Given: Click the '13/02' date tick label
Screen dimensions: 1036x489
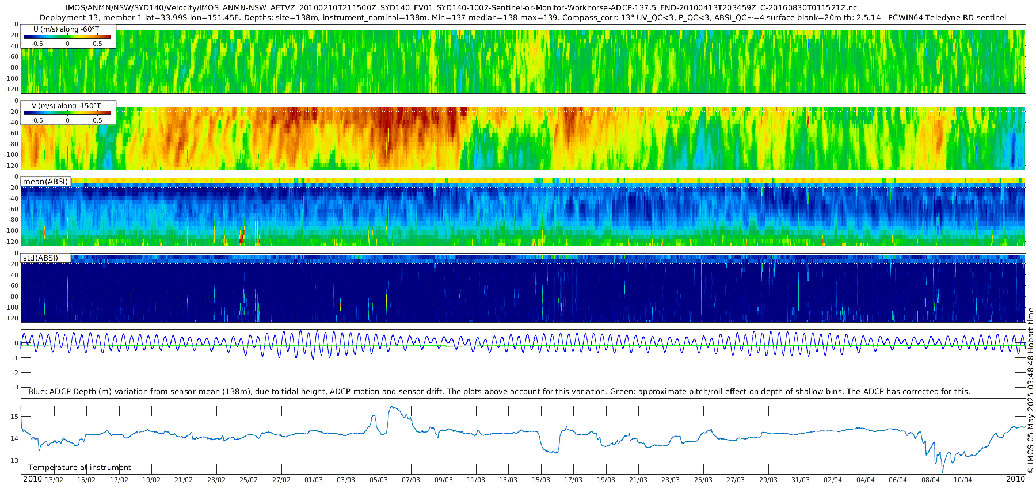Looking at the screenshot, I should 54,480.
